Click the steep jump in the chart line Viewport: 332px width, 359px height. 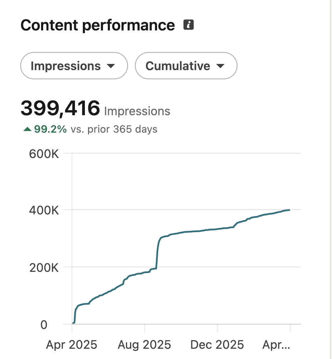(x=157, y=253)
